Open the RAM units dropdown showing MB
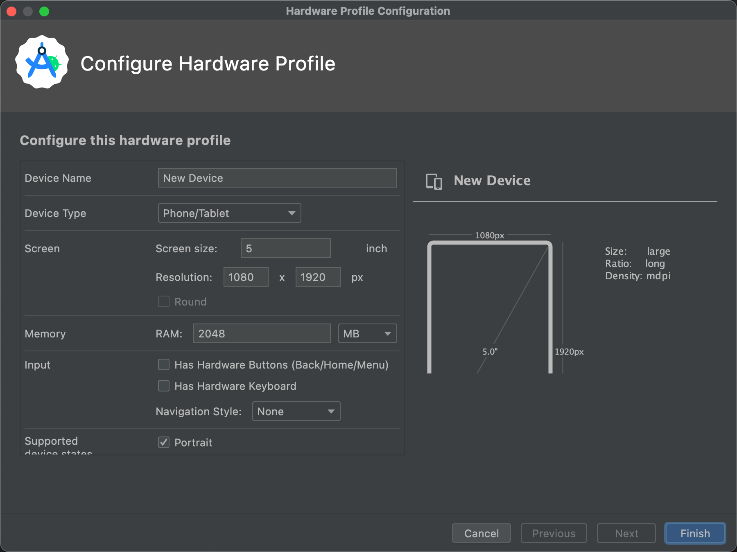Viewport: 737px width, 552px height. tap(367, 333)
